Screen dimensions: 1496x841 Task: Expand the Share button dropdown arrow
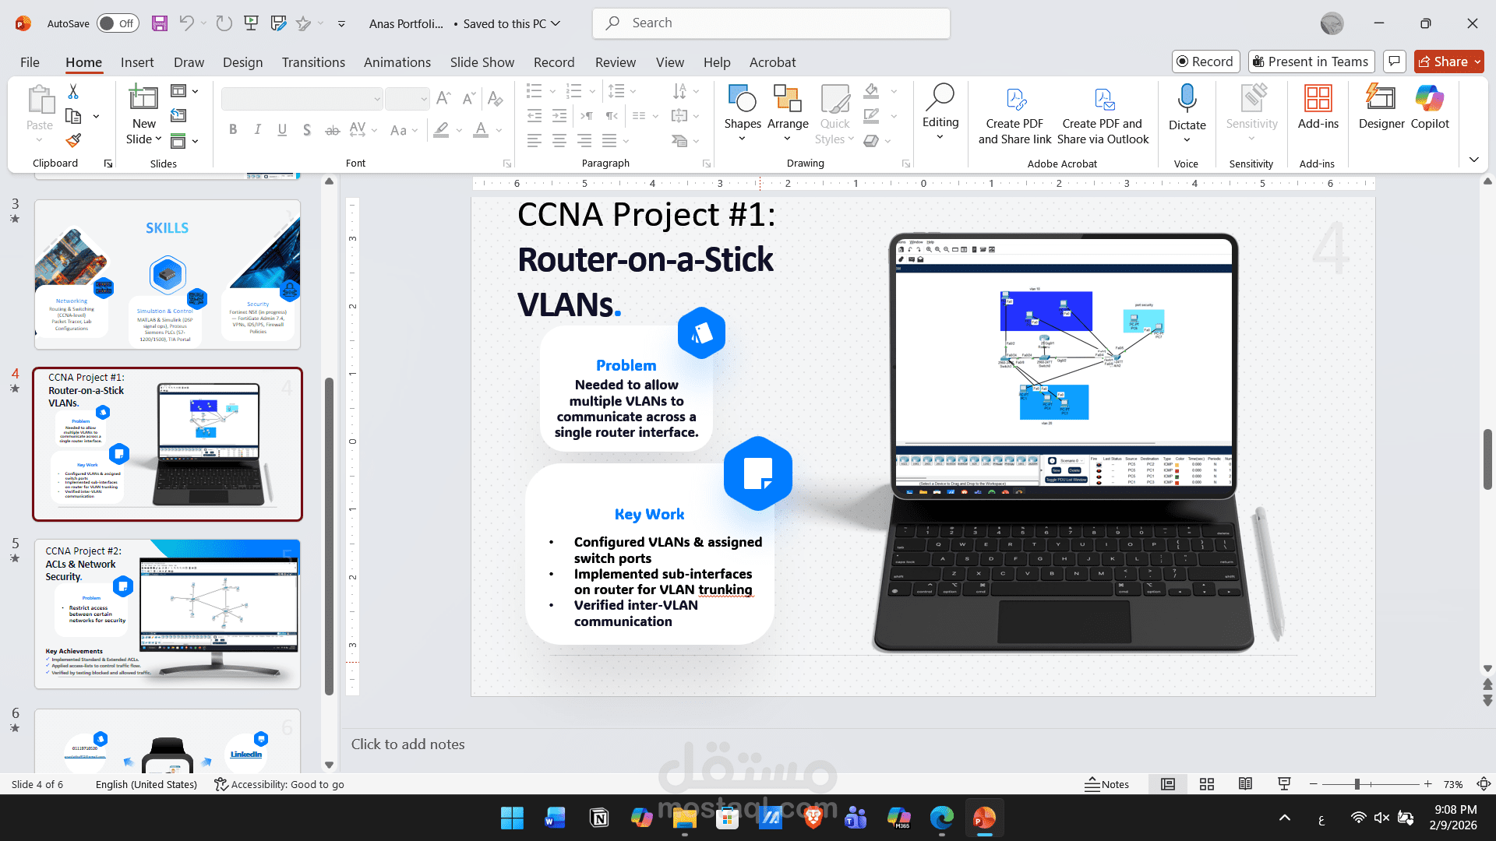pyautogui.click(x=1477, y=62)
